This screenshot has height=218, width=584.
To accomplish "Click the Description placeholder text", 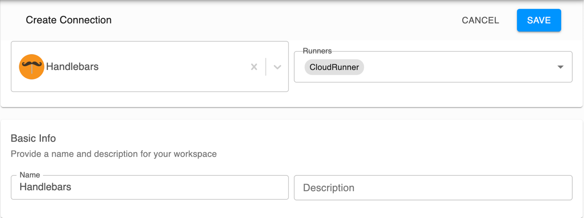I will pyautogui.click(x=328, y=187).
